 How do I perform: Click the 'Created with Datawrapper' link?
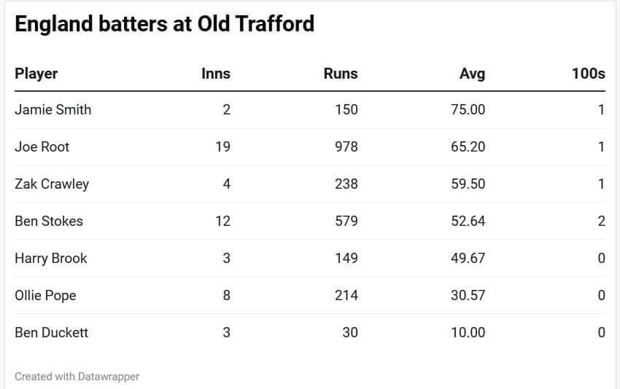click(x=77, y=377)
